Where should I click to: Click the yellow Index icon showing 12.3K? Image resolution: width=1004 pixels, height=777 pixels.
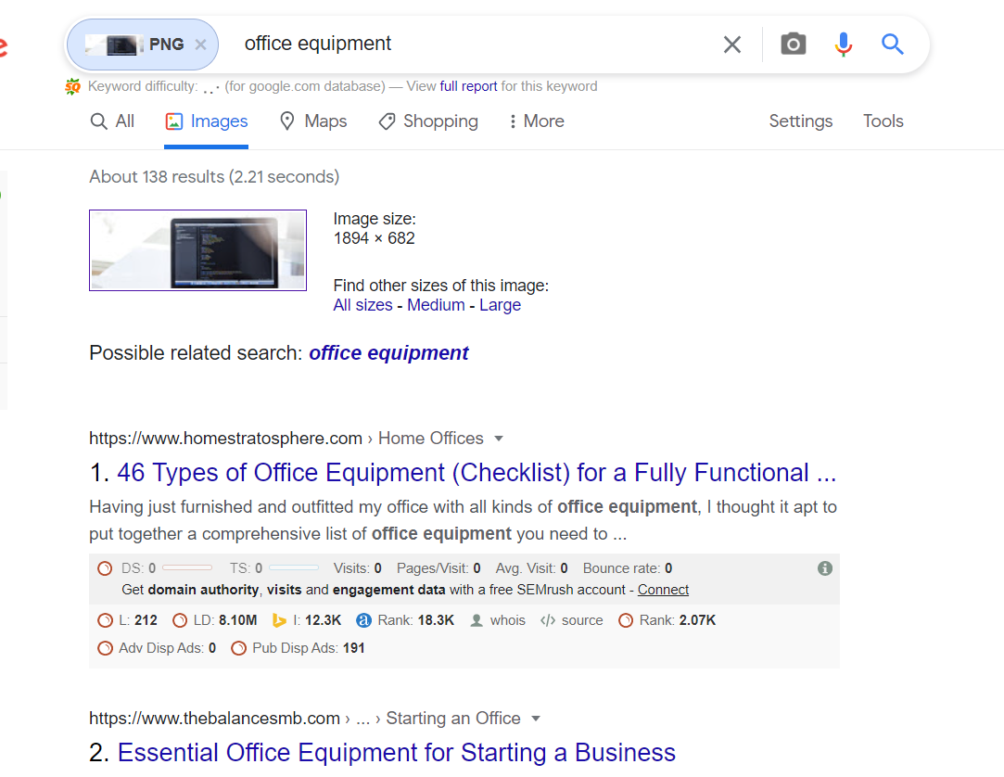279,620
